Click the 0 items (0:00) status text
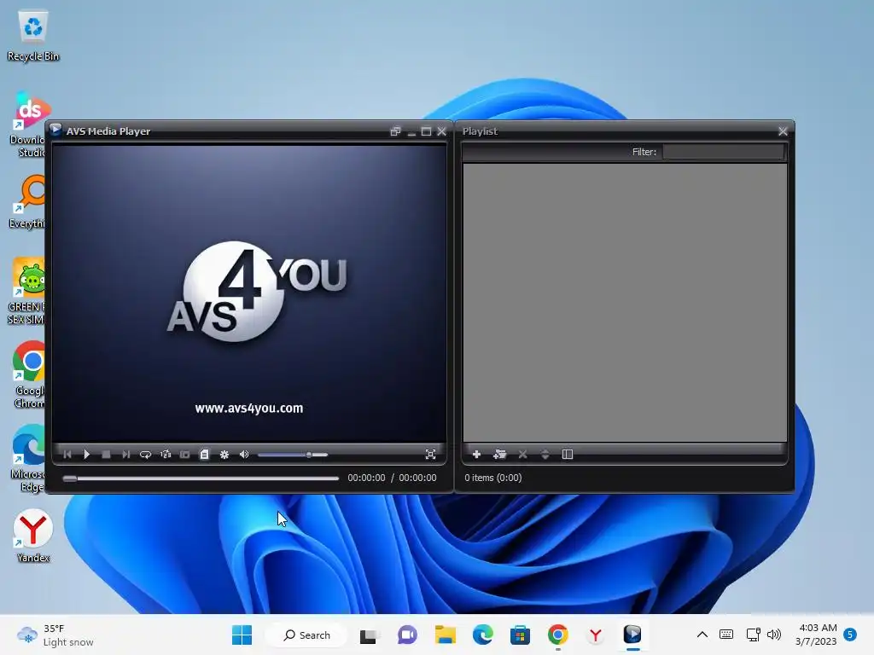This screenshot has width=874, height=655. pyautogui.click(x=493, y=478)
